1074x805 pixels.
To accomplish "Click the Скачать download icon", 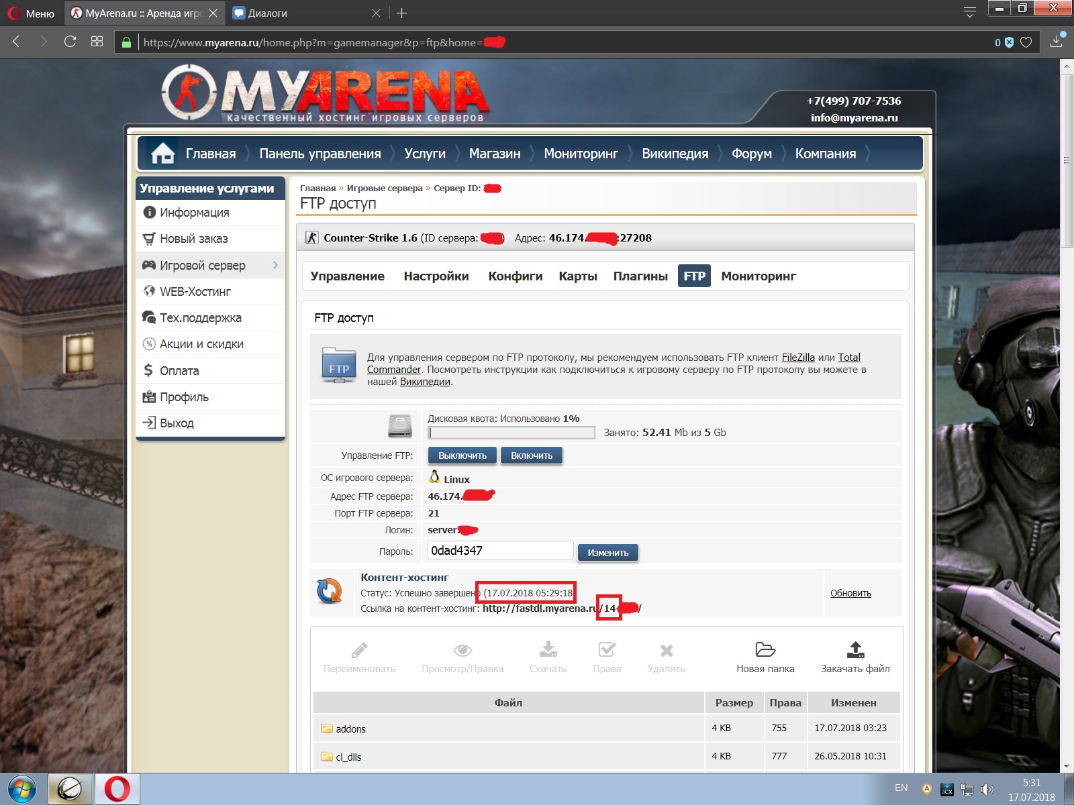I will pos(548,649).
